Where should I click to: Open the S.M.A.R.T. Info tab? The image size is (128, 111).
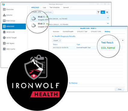(96, 31)
